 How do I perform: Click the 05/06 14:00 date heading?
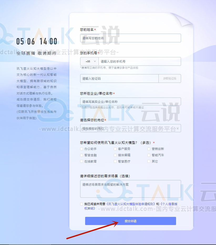click(37, 42)
